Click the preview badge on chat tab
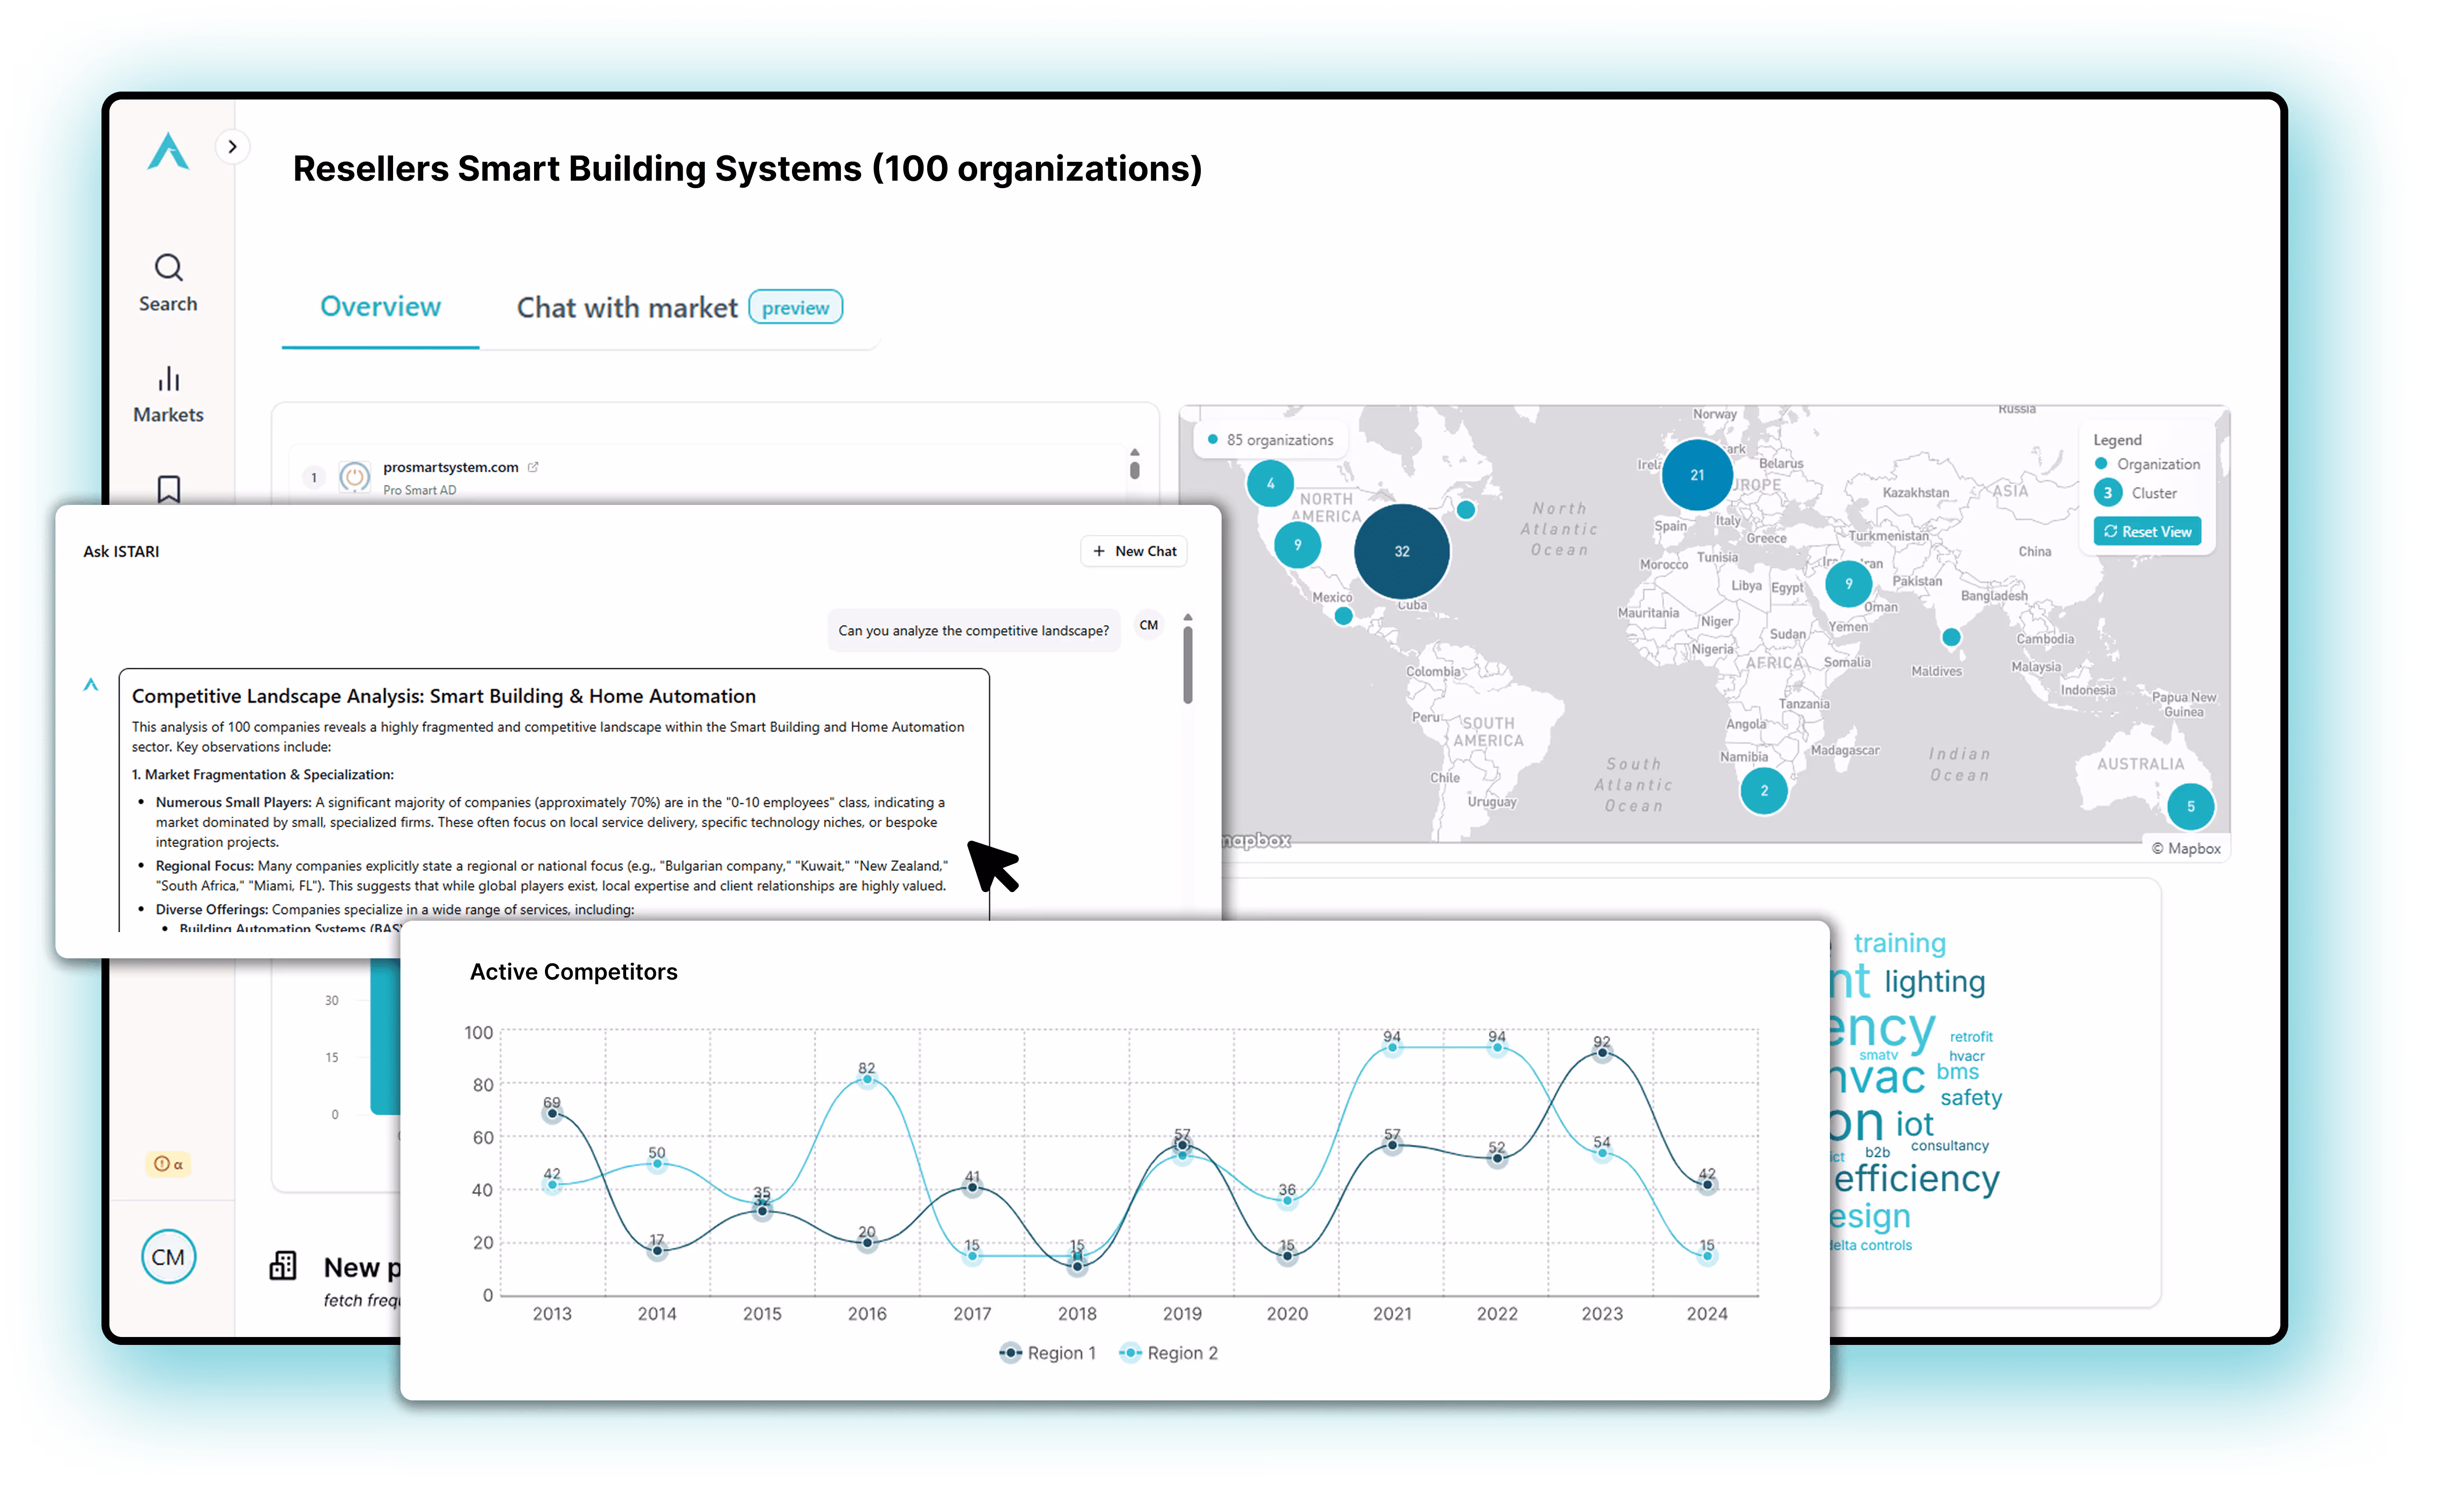 point(796,308)
